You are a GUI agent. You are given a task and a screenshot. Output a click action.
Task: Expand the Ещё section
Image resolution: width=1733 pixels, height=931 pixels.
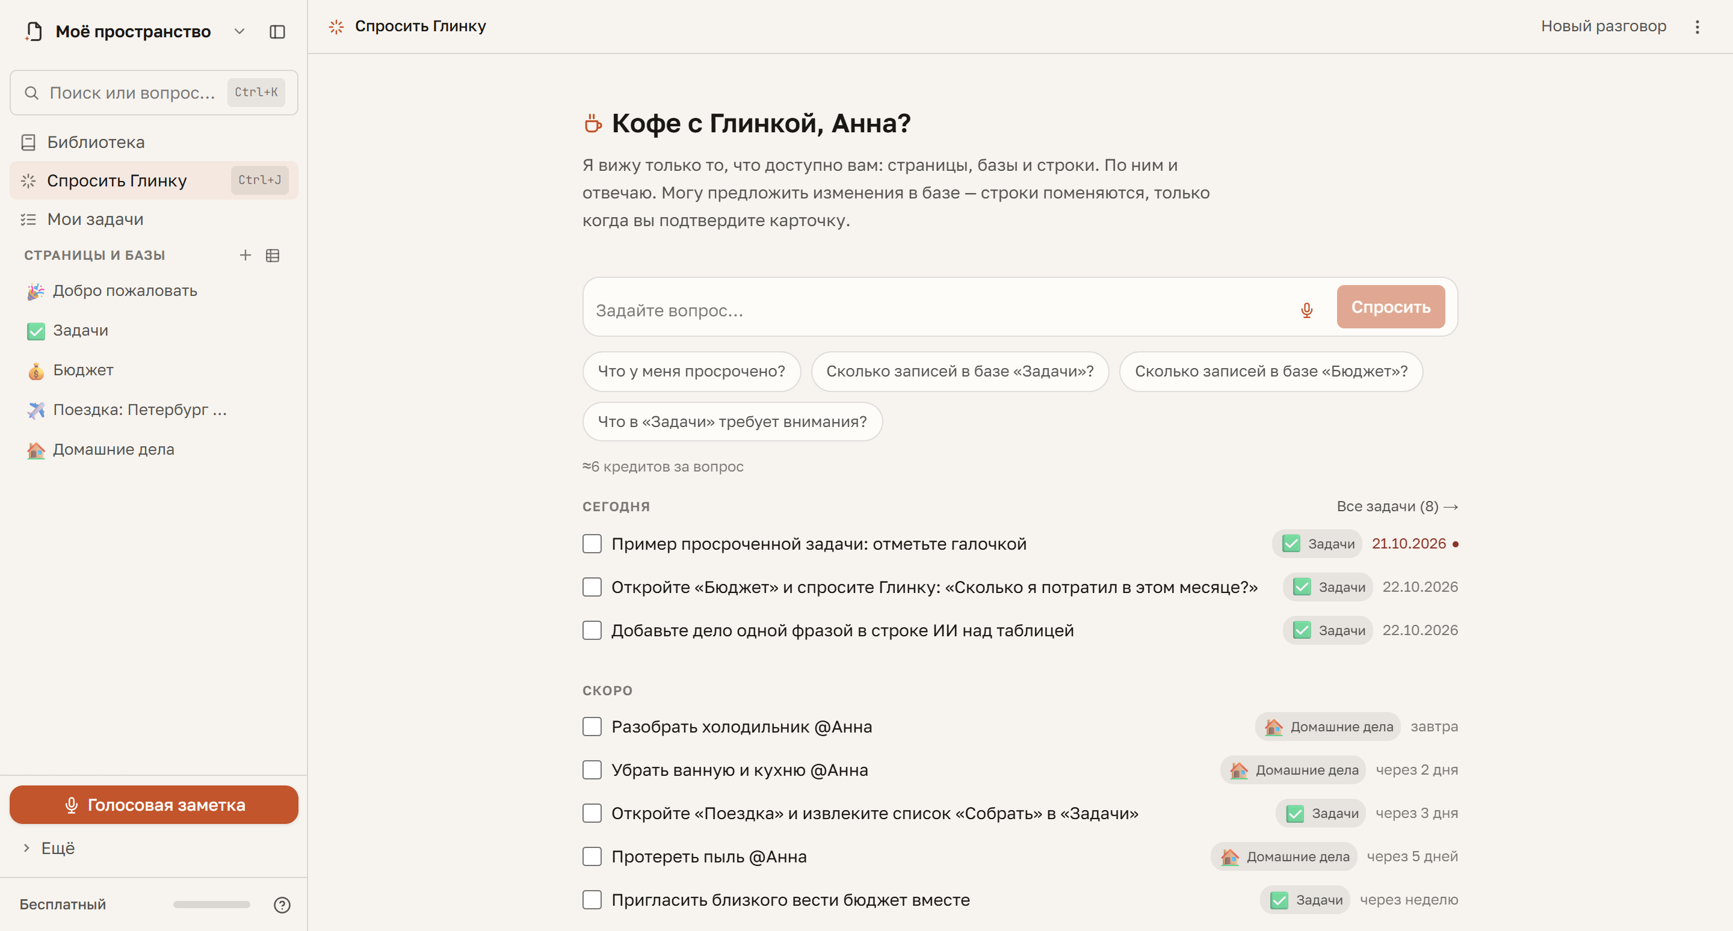[48, 847]
